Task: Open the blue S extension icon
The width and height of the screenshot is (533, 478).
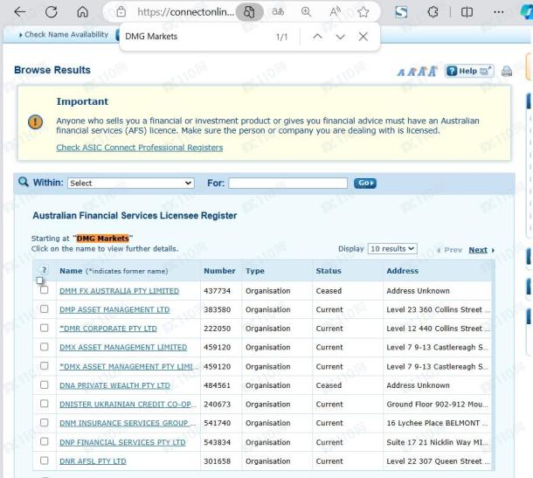Action: coord(401,12)
